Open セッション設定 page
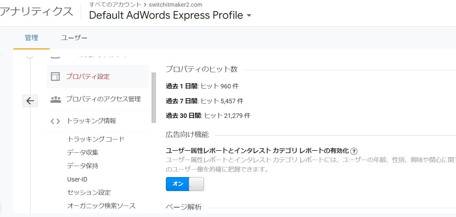Viewport: 456px width, 217px height. click(x=89, y=192)
